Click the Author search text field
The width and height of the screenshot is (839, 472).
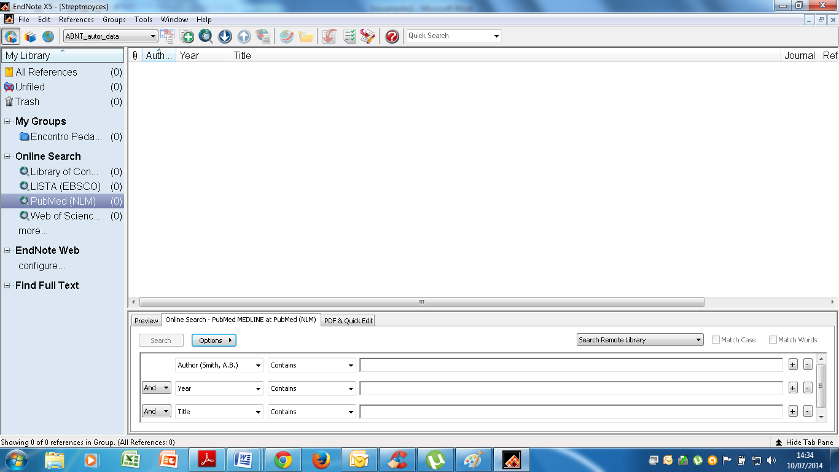571,365
